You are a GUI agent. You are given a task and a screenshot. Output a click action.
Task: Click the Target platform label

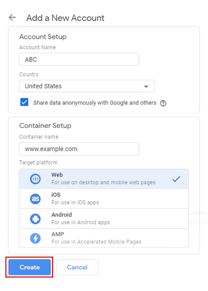[38, 162]
